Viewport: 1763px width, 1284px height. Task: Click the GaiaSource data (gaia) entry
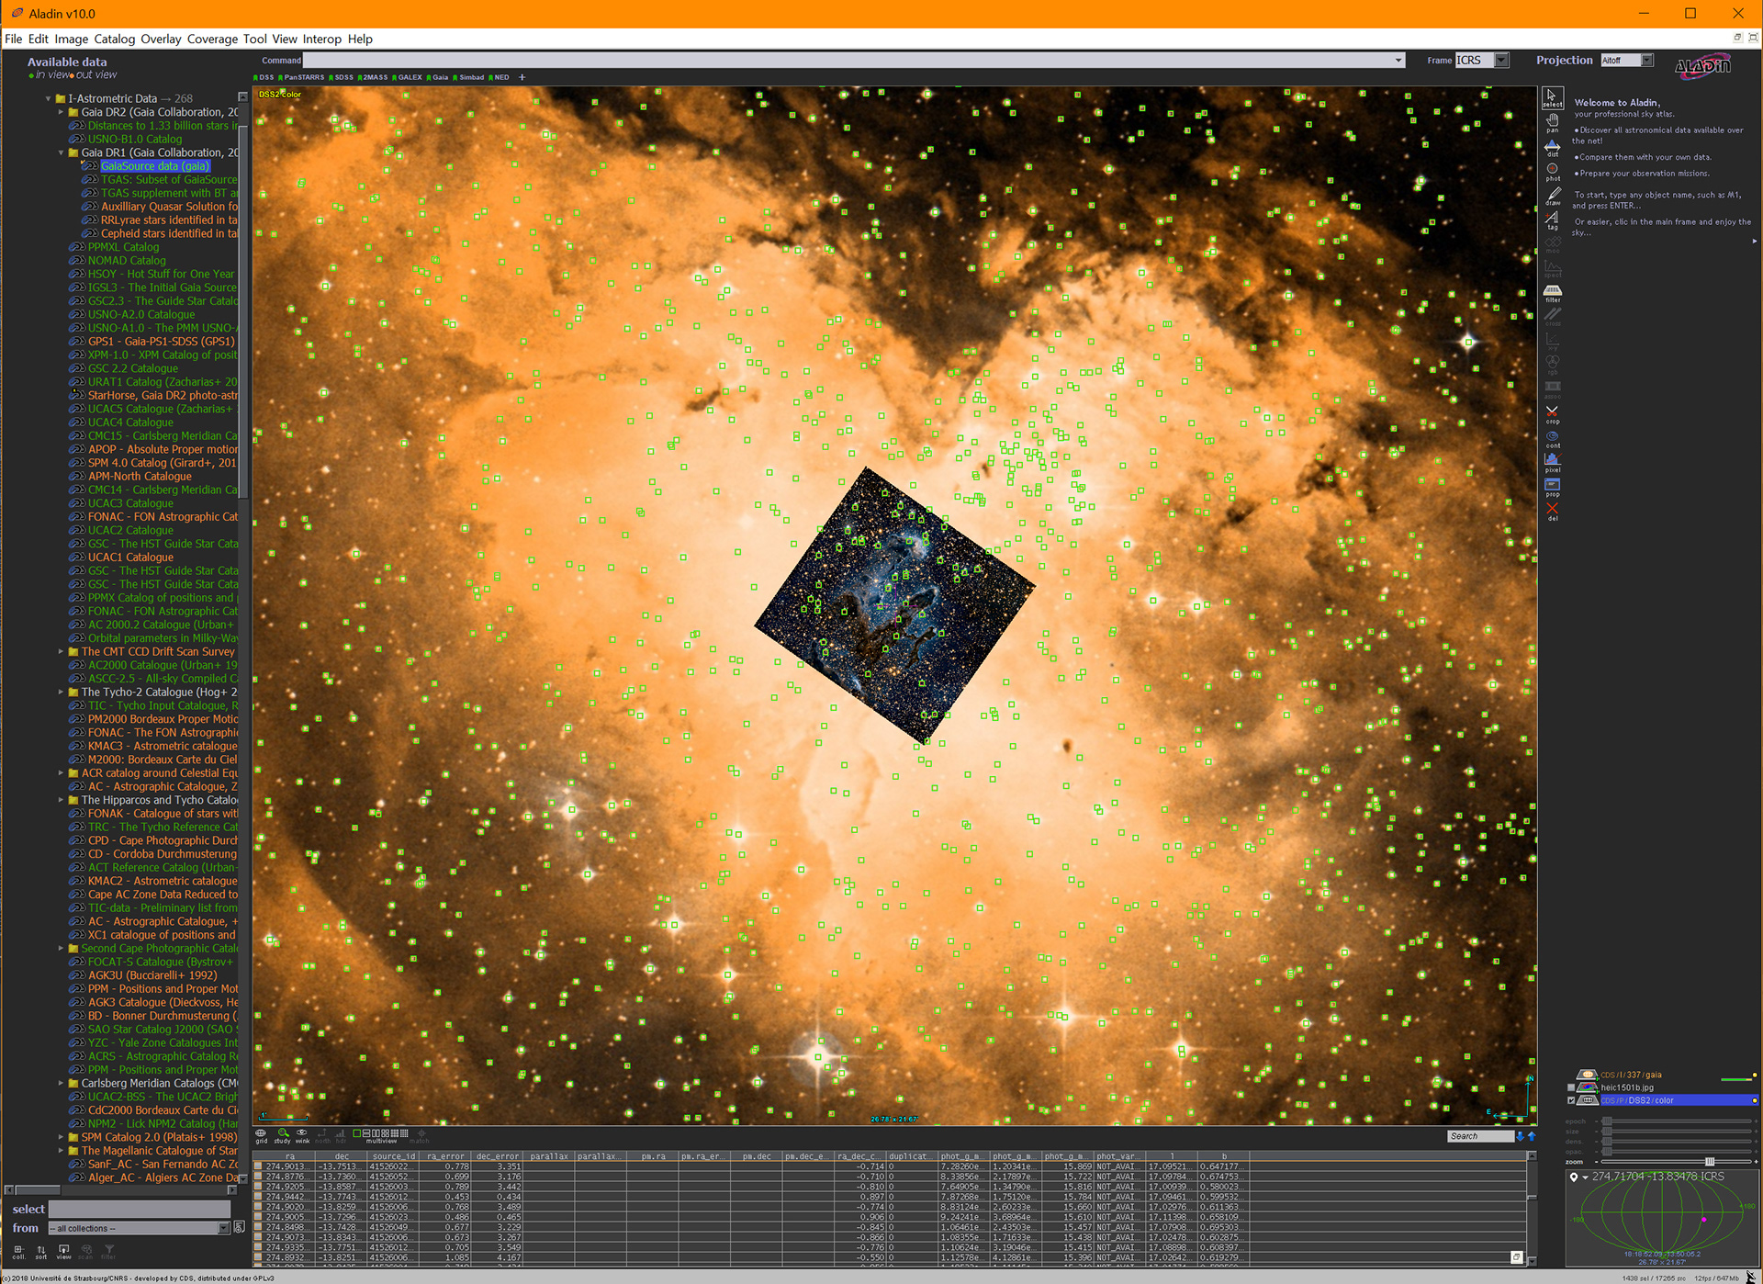click(x=155, y=166)
